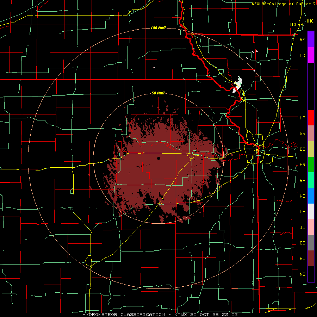The image size is (317, 317).
Task: Click the ND legend label
Action: point(303,274)
